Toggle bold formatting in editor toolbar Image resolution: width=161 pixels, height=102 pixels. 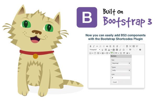coord(90,46)
